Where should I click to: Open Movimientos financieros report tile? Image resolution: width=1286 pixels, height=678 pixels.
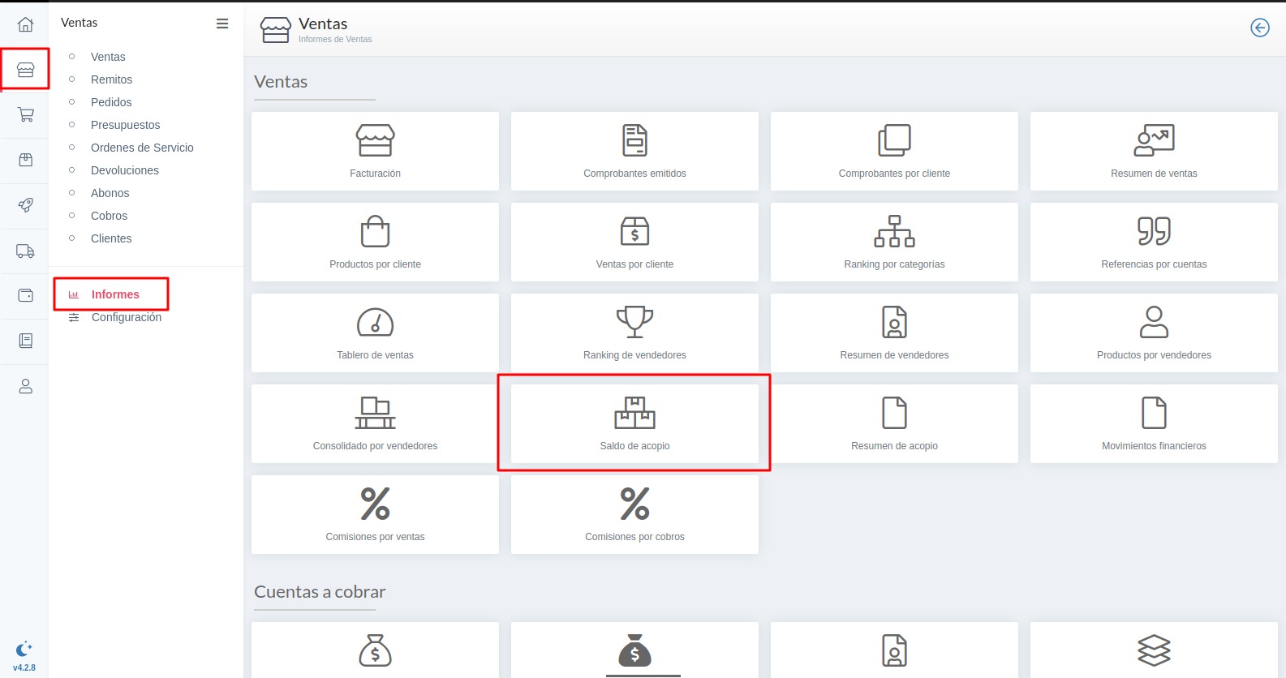(x=1153, y=423)
